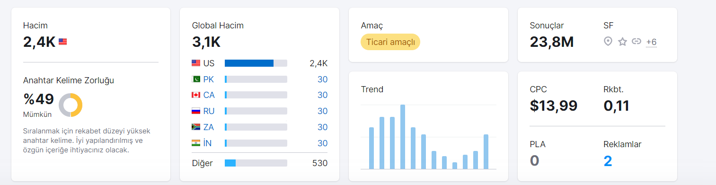Viewport: 716px width, 185px height.
Task: Click the link SERP feature icon
Action: 636,42
